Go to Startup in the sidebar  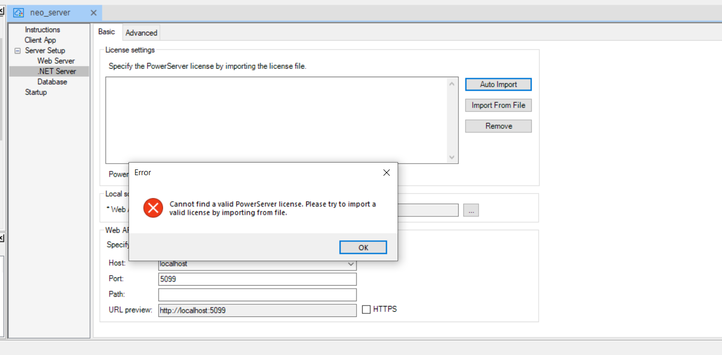tap(36, 92)
